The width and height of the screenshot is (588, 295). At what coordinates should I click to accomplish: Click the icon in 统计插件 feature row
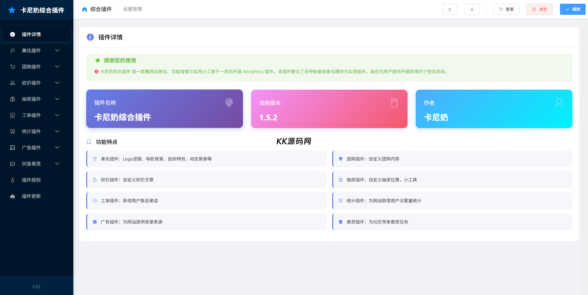(x=341, y=201)
